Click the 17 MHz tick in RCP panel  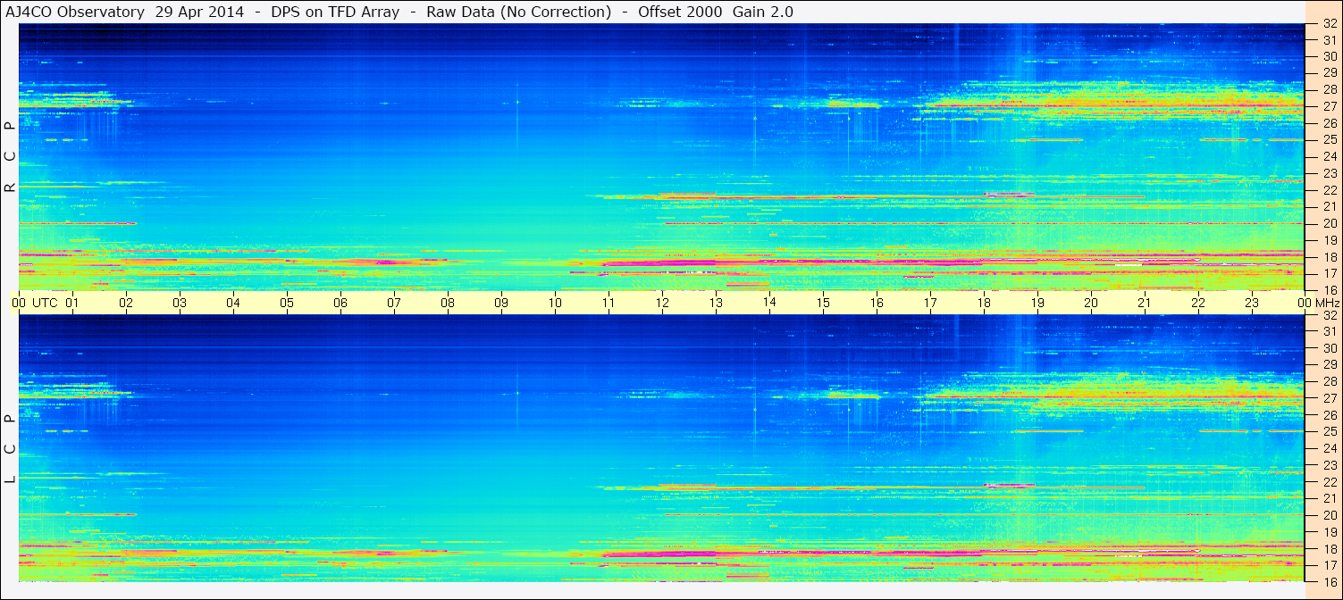[x=1329, y=273]
